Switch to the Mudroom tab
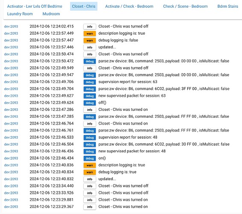The width and height of the screenshot is (242, 214). [x=51, y=14]
